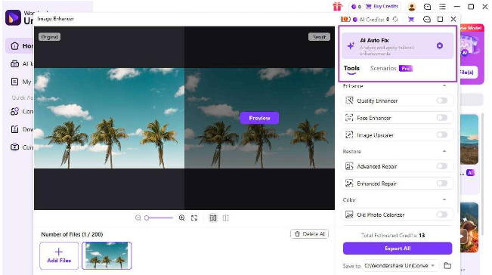Open the support message icon in main window

[x=427, y=6]
